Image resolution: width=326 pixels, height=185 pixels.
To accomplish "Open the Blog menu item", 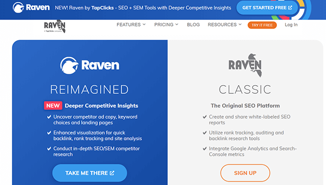I will click(x=193, y=25).
